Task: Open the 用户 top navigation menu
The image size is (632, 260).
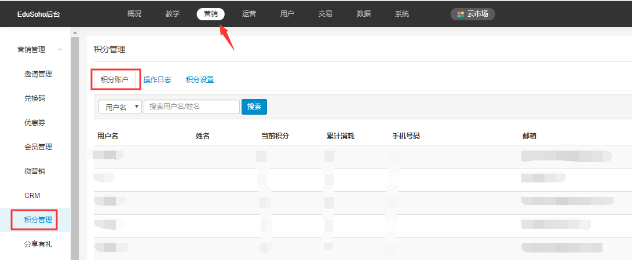Action: pyautogui.click(x=287, y=14)
